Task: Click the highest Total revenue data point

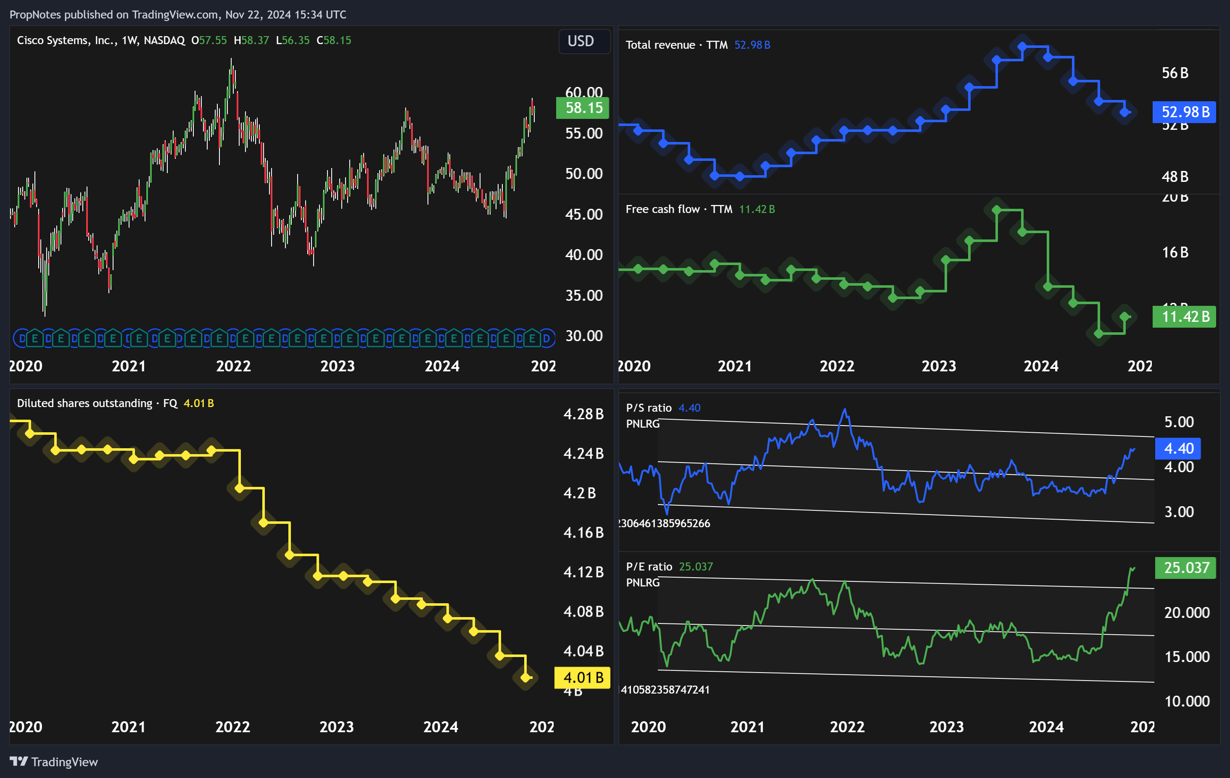Action: pos(1022,47)
